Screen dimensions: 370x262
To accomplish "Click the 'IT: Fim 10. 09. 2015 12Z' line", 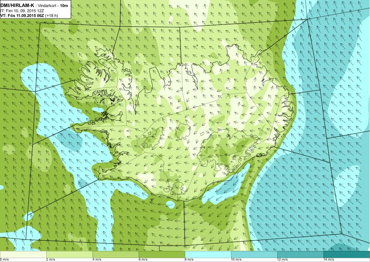I will (22, 11).
